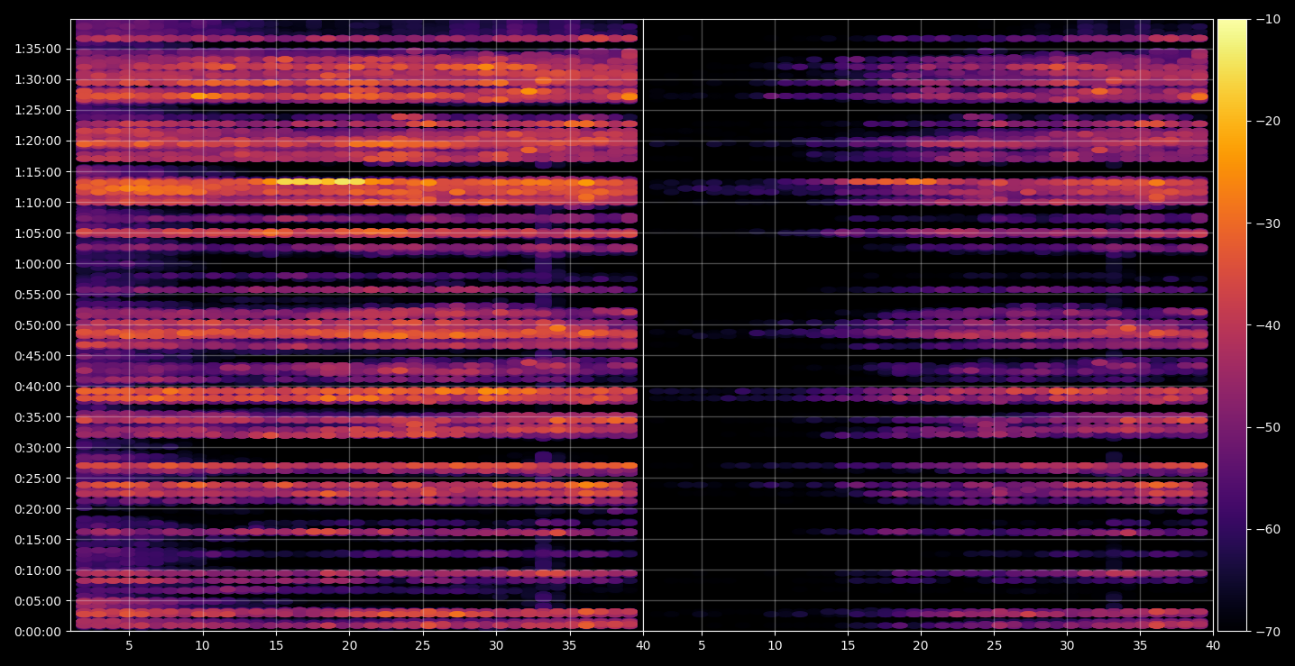This screenshot has width=1295, height=666.
Task: Click the 1:25:00 time axis label
Action: pos(38,110)
